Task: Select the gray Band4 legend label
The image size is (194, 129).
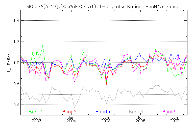Action: [136, 112]
